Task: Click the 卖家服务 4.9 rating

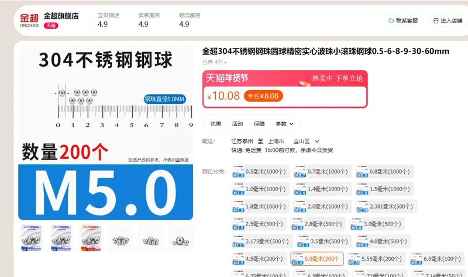Action: (149, 20)
